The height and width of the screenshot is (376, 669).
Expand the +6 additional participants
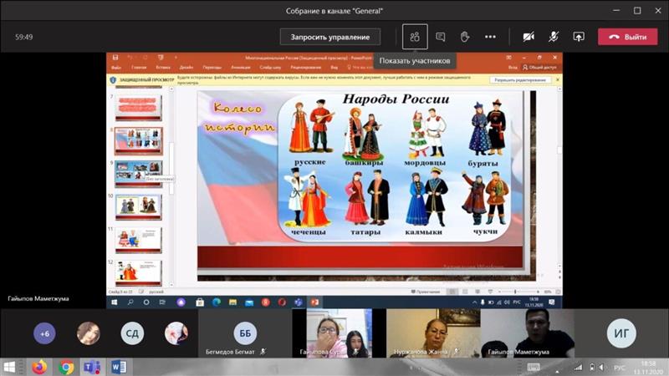tap(44, 333)
